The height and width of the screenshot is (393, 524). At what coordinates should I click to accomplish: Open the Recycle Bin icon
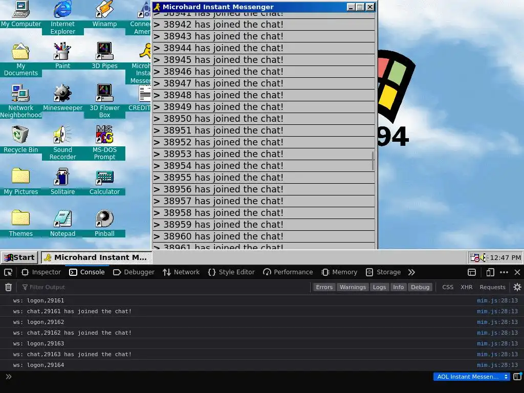(x=20, y=140)
